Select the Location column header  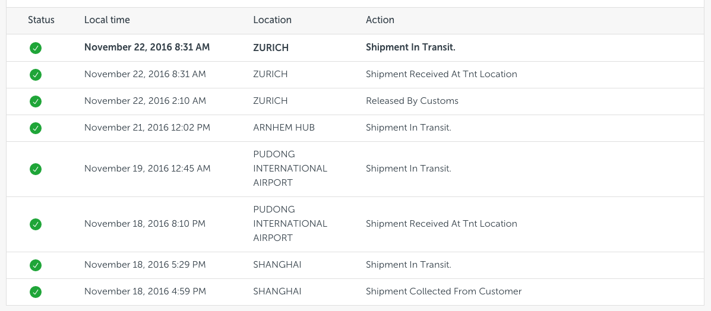click(x=272, y=20)
